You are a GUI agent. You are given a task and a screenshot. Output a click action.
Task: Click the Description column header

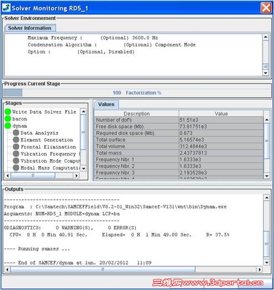pos(136,114)
